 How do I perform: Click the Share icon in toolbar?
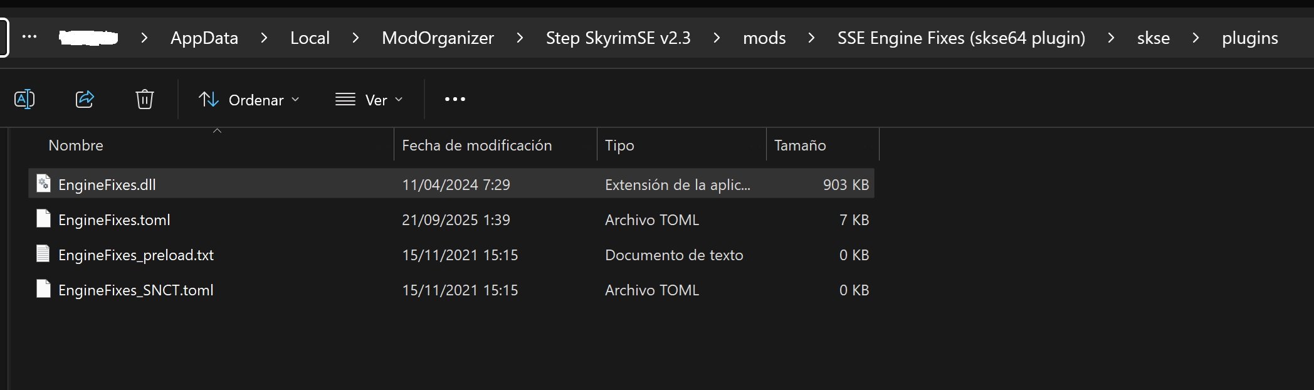coord(85,99)
